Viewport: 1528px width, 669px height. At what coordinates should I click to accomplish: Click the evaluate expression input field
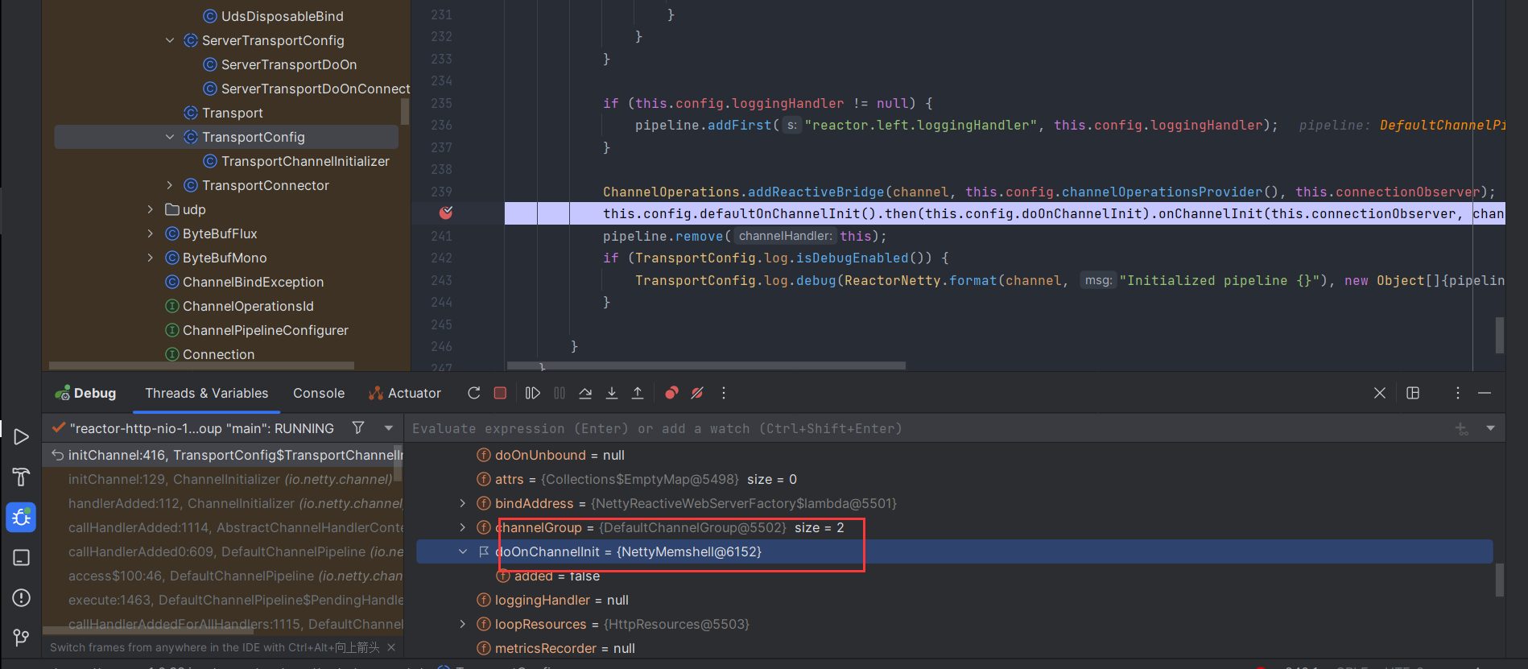(926, 428)
